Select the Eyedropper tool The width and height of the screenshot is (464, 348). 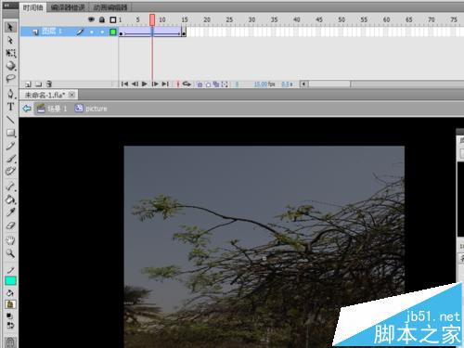pos(10,213)
